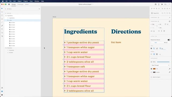Viewport: 172px width, 97px height.
Task: Click the opacity slider
Action: pos(163,62)
